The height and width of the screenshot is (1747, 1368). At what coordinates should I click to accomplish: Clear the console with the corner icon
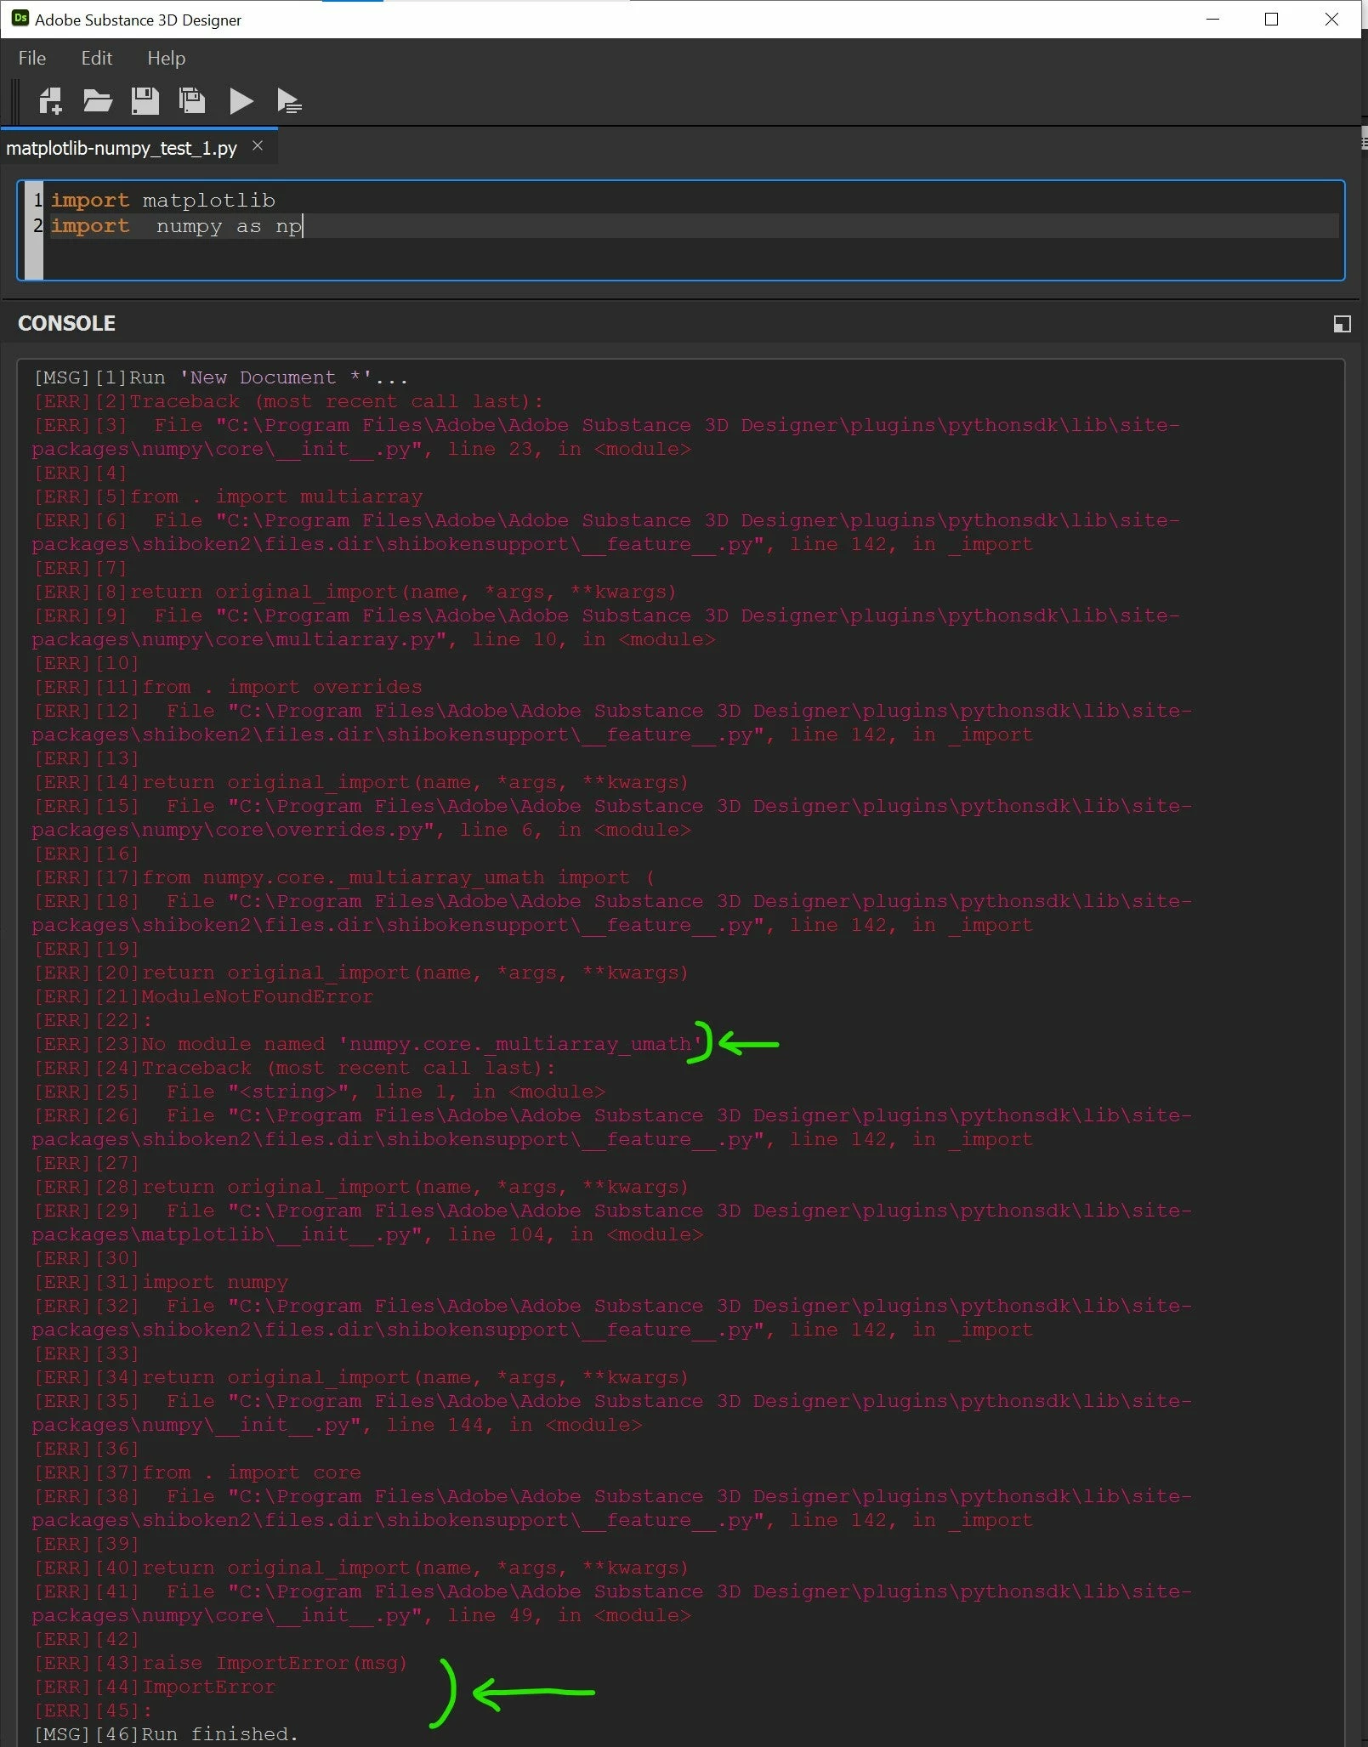point(1342,324)
